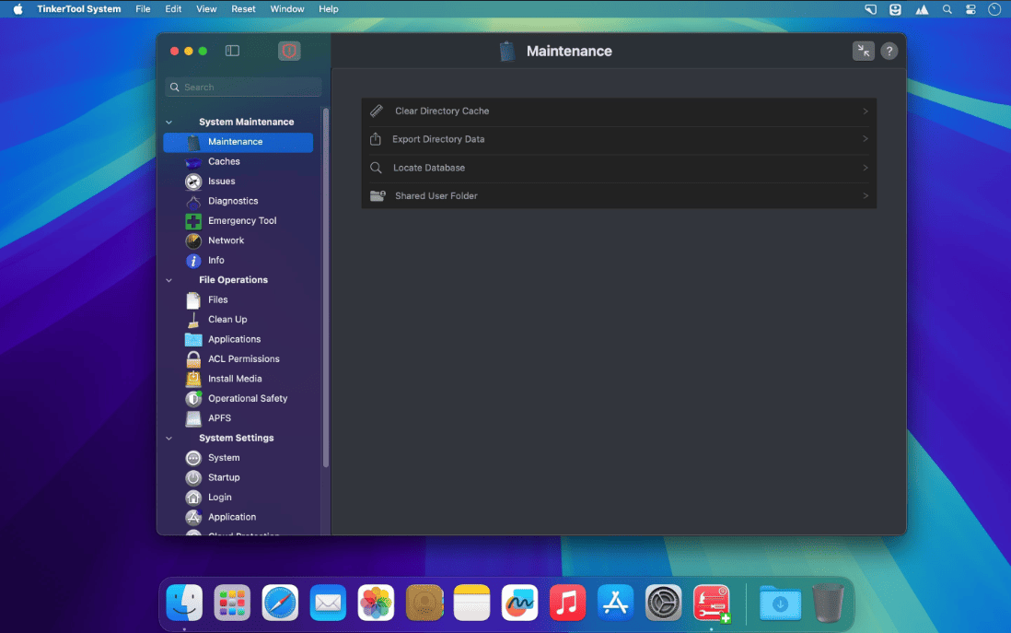
Task: Select the Install Media label
Action: click(235, 379)
